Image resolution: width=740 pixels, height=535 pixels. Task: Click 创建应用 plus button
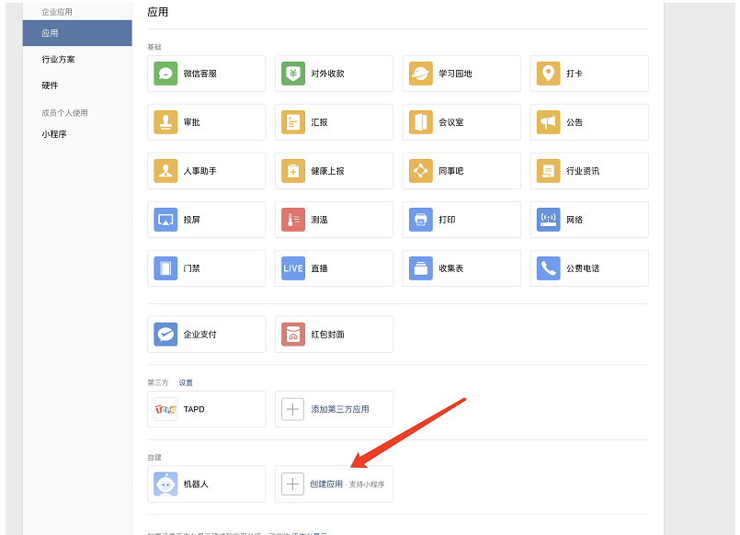(292, 484)
